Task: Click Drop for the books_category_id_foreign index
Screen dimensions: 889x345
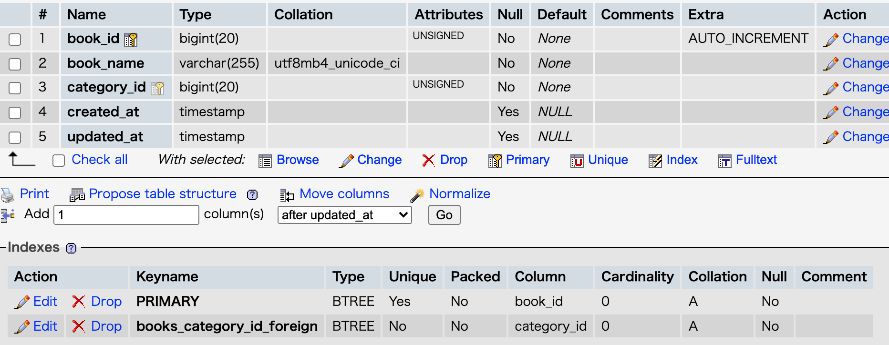Action: pos(106,326)
